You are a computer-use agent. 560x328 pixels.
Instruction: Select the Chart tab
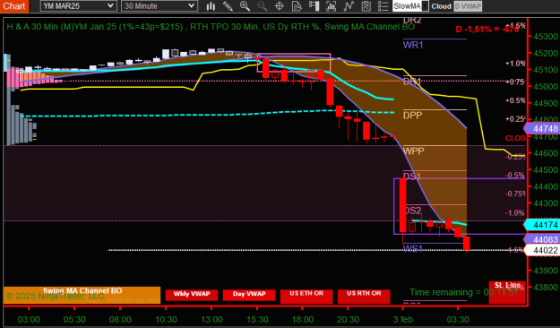point(14,6)
